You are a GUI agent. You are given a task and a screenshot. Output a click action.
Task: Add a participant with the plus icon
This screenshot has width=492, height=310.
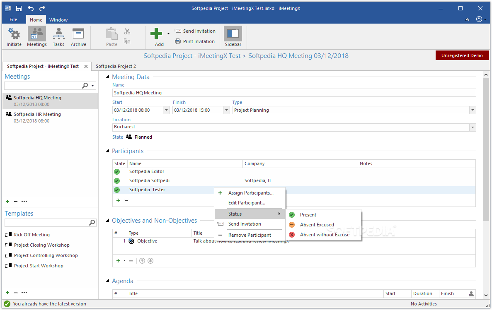tap(118, 200)
